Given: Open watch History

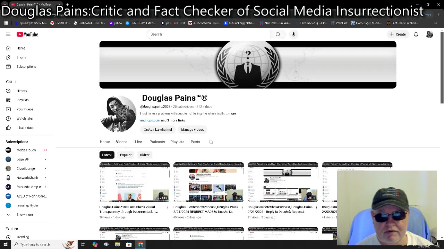Looking at the screenshot, I should tap(26, 91).
